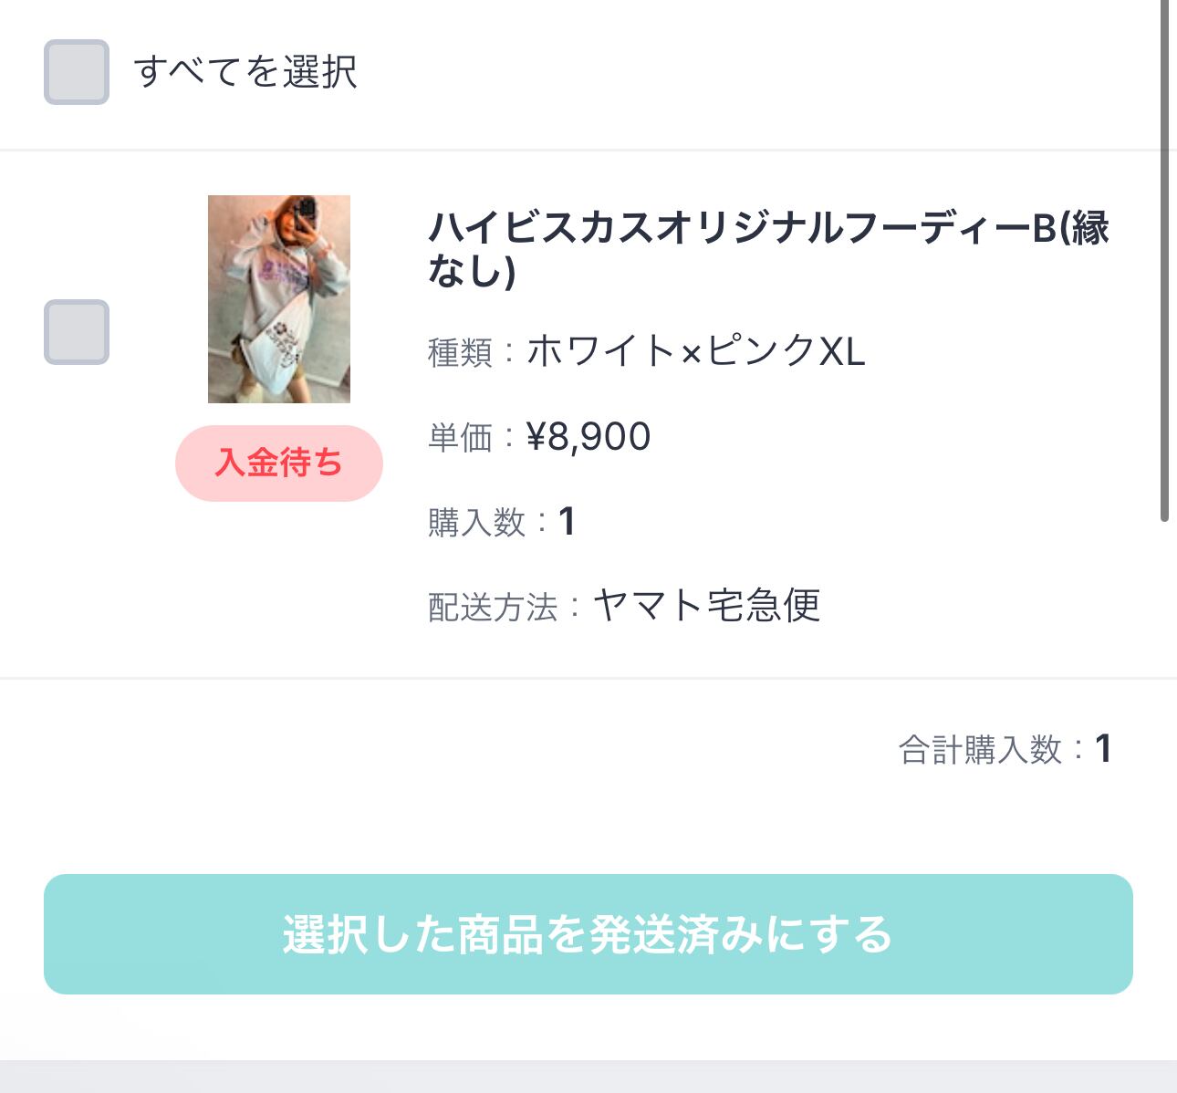Image resolution: width=1177 pixels, height=1093 pixels.
Task: Click the 種類 label
Action: point(460,353)
